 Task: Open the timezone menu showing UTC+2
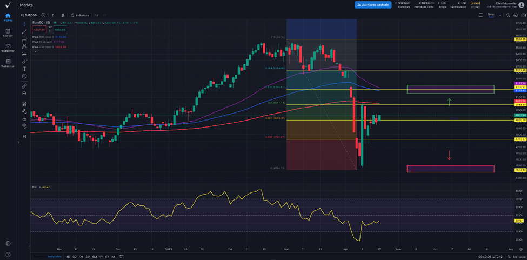[x=490, y=257]
